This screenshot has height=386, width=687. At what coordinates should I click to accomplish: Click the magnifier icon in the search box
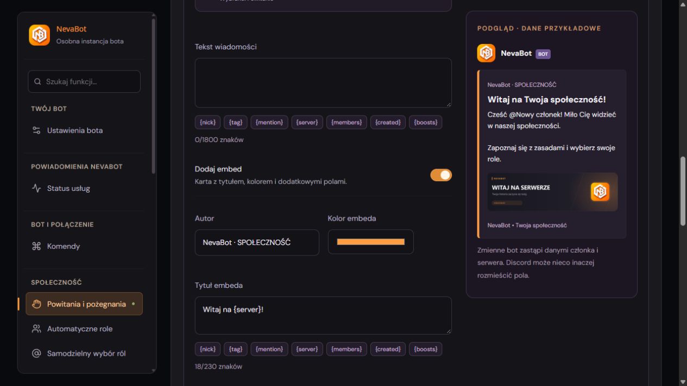37,82
